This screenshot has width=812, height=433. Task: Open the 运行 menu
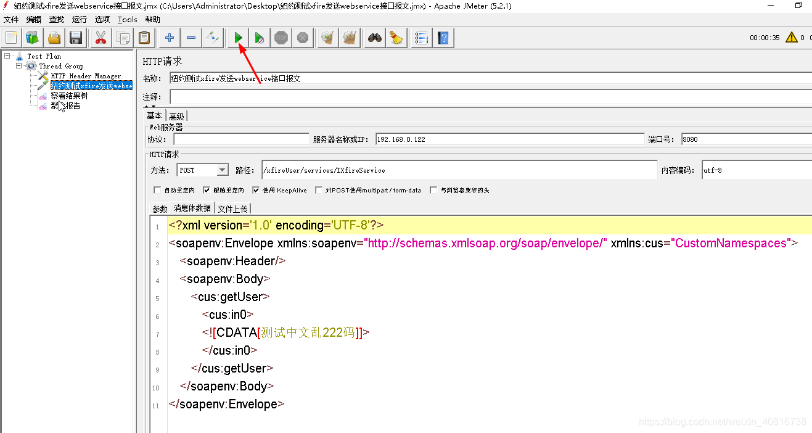pyautogui.click(x=80, y=19)
